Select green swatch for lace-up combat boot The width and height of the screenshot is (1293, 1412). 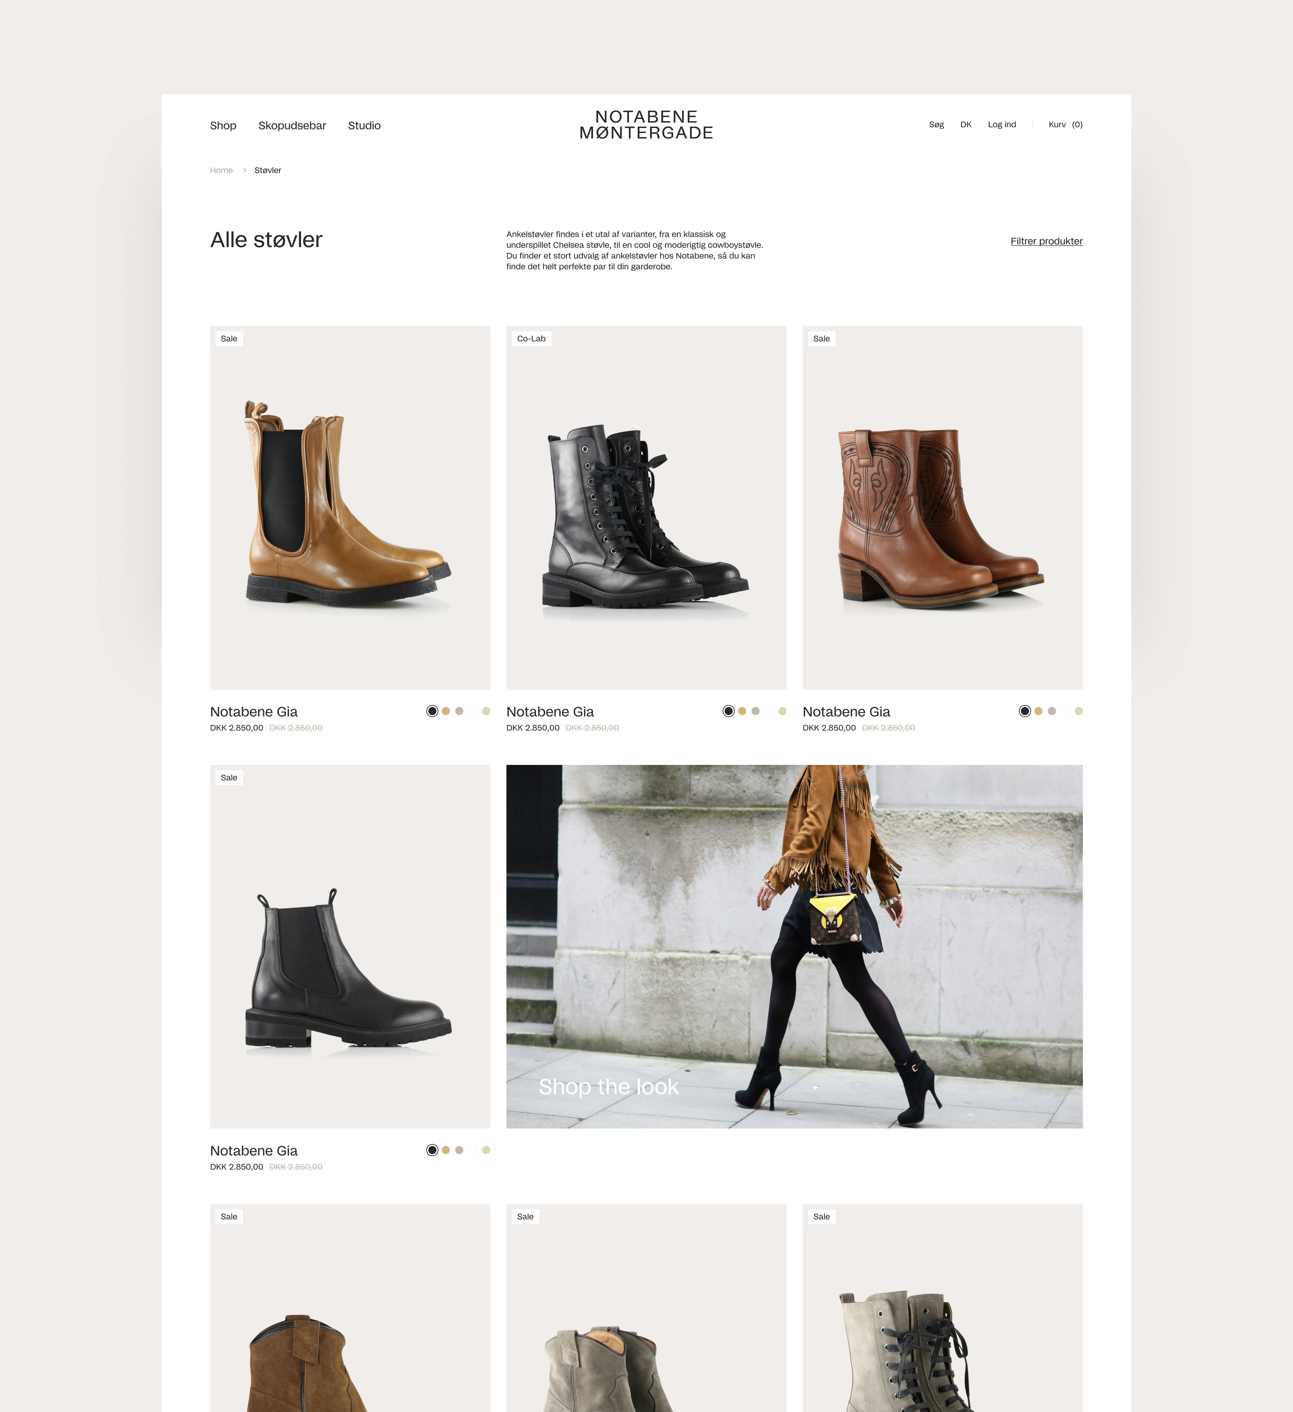(783, 711)
